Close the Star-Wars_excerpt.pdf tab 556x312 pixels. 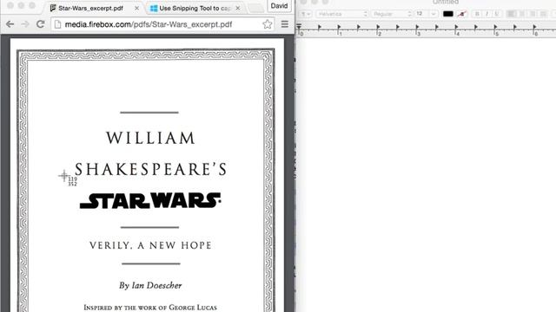(x=136, y=8)
